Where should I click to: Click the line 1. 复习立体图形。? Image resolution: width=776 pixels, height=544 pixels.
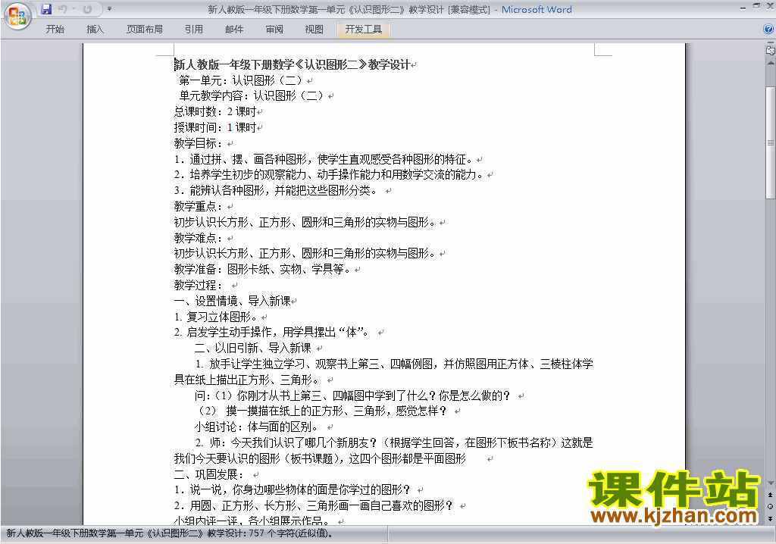(x=215, y=317)
